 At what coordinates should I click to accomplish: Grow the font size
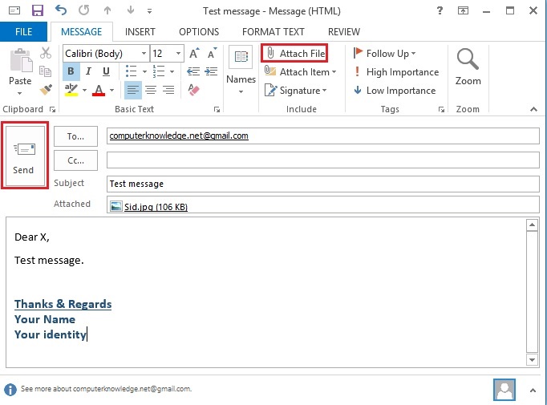[194, 53]
